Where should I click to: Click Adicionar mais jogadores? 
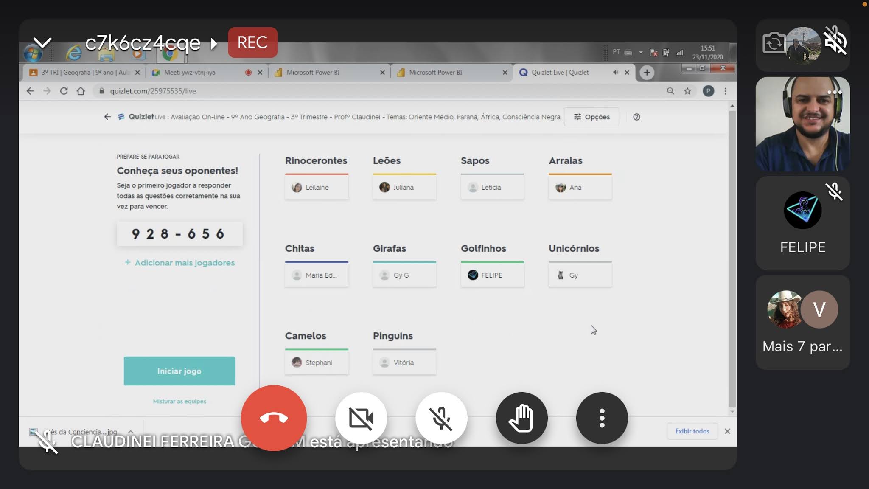pos(180,263)
